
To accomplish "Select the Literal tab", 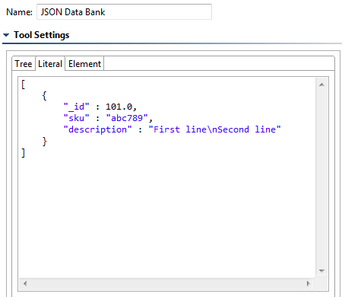I will pyautogui.click(x=50, y=64).
